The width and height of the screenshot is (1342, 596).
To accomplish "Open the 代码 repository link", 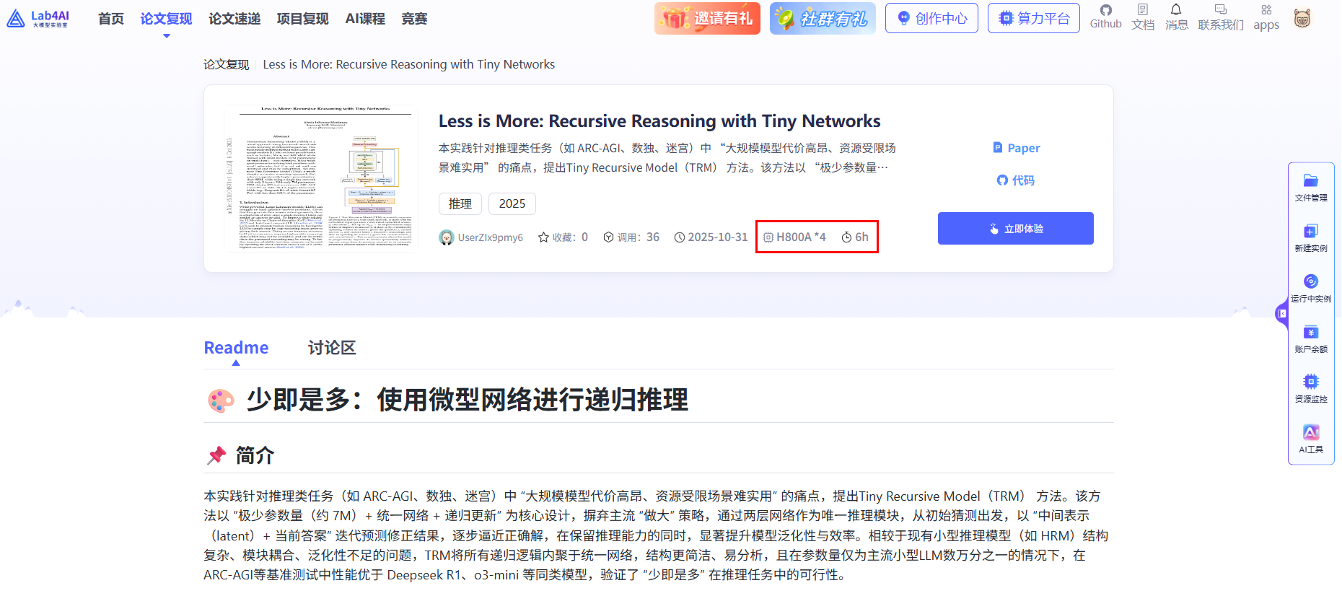I will pyautogui.click(x=1016, y=180).
